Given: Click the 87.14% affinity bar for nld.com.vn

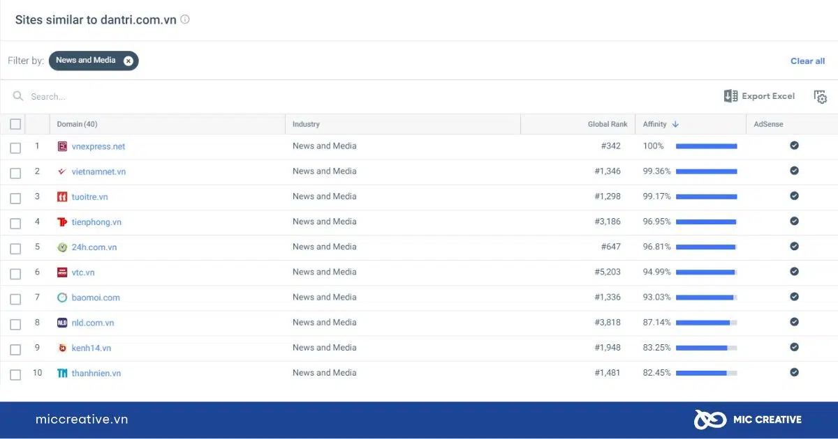Looking at the screenshot, I should click(x=706, y=323).
